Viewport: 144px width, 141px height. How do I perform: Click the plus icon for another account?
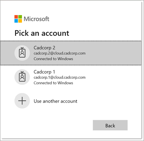pos(22,101)
